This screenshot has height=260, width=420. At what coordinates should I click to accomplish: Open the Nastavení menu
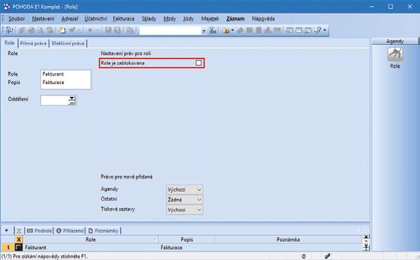(43, 18)
